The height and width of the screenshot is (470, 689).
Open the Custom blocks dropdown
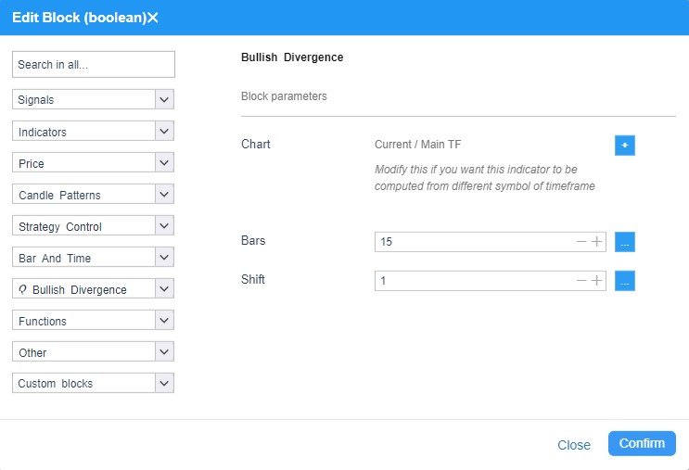164,383
